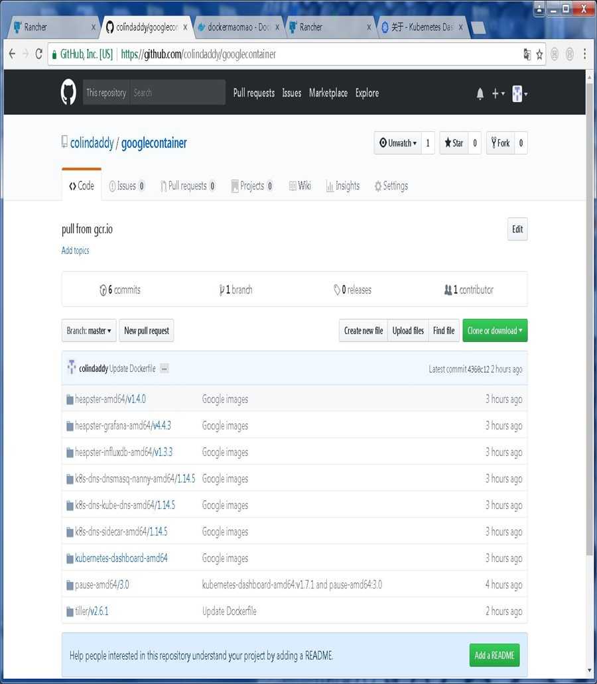Open Chrome three-dot menu

coord(585,54)
